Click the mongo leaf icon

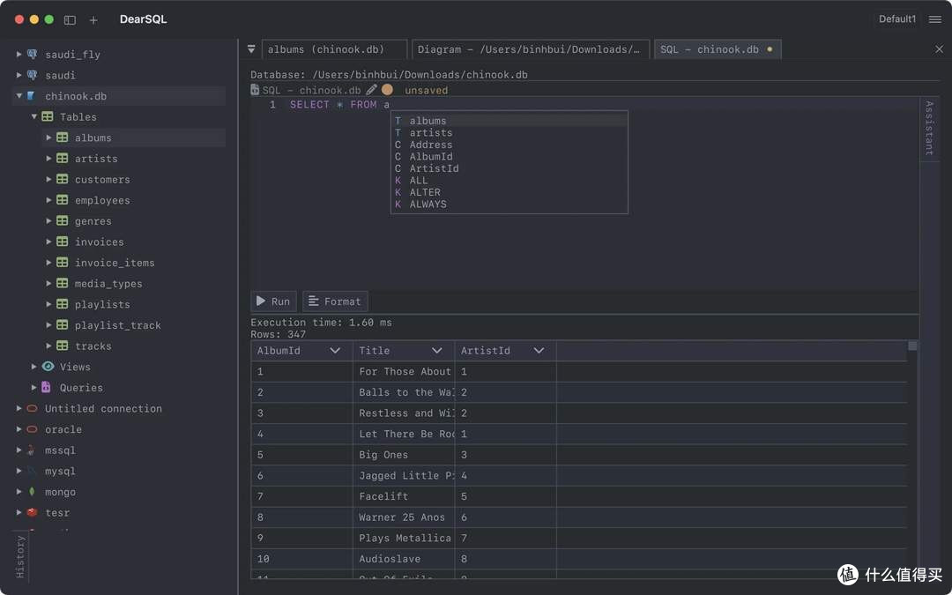point(33,492)
